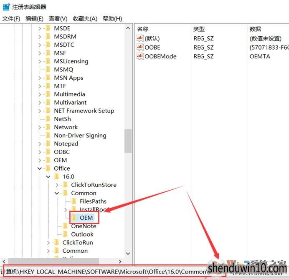Expand the ClickToRun key under Office
The width and height of the screenshot is (289, 279).
pos(48,243)
